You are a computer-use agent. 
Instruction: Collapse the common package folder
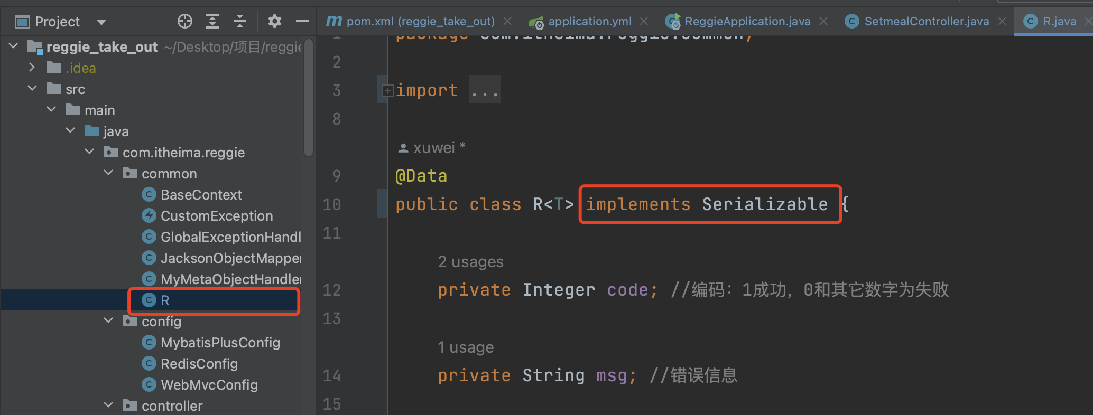[x=109, y=173]
